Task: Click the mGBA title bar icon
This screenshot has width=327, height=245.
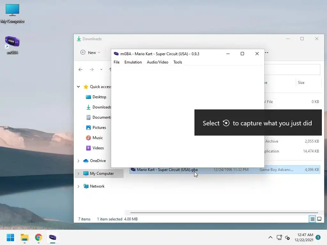Action: pyautogui.click(x=116, y=54)
